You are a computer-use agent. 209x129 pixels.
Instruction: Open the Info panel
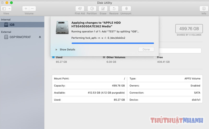point(204,9)
